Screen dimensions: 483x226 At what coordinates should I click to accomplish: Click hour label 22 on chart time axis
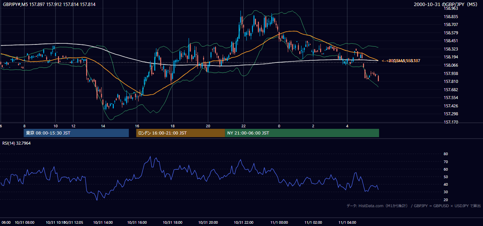click(x=243, y=126)
